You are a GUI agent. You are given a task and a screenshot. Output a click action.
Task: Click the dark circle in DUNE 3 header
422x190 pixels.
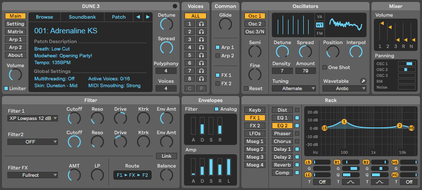click(175, 6)
